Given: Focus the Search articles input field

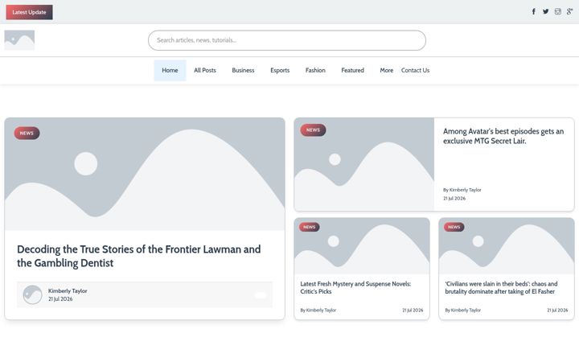Looking at the screenshot, I should coord(287,40).
